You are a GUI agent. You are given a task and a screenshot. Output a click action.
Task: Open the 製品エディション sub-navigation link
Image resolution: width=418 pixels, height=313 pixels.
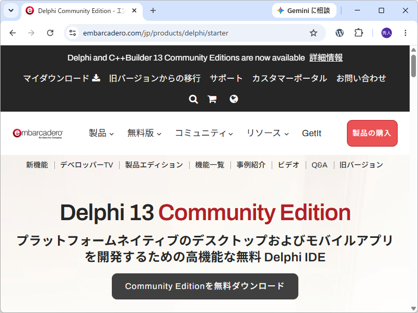tap(154, 165)
